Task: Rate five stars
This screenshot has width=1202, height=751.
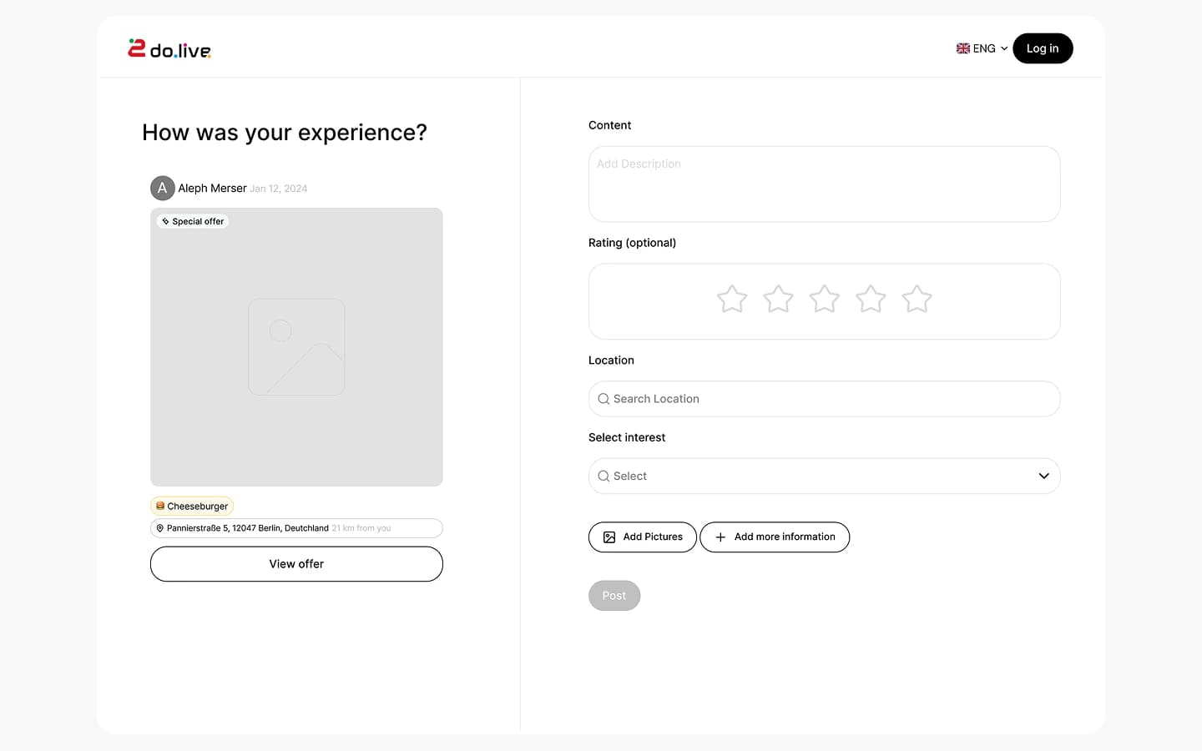Action: pos(917,299)
